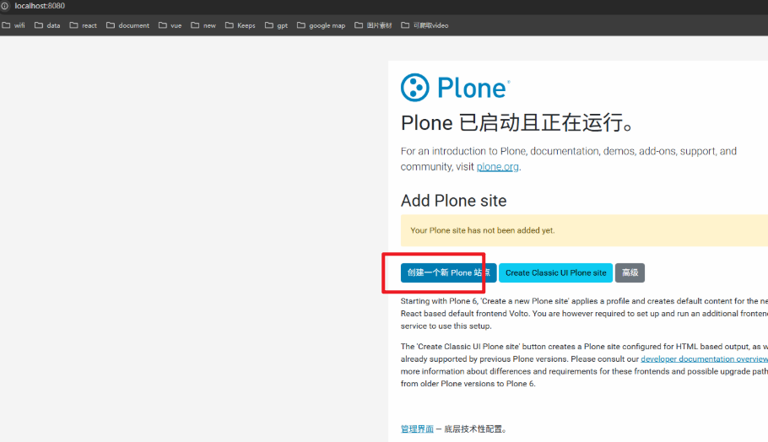Open the new bookmark folder
Image resolution: width=768 pixels, height=442 pixels.
pyautogui.click(x=203, y=25)
